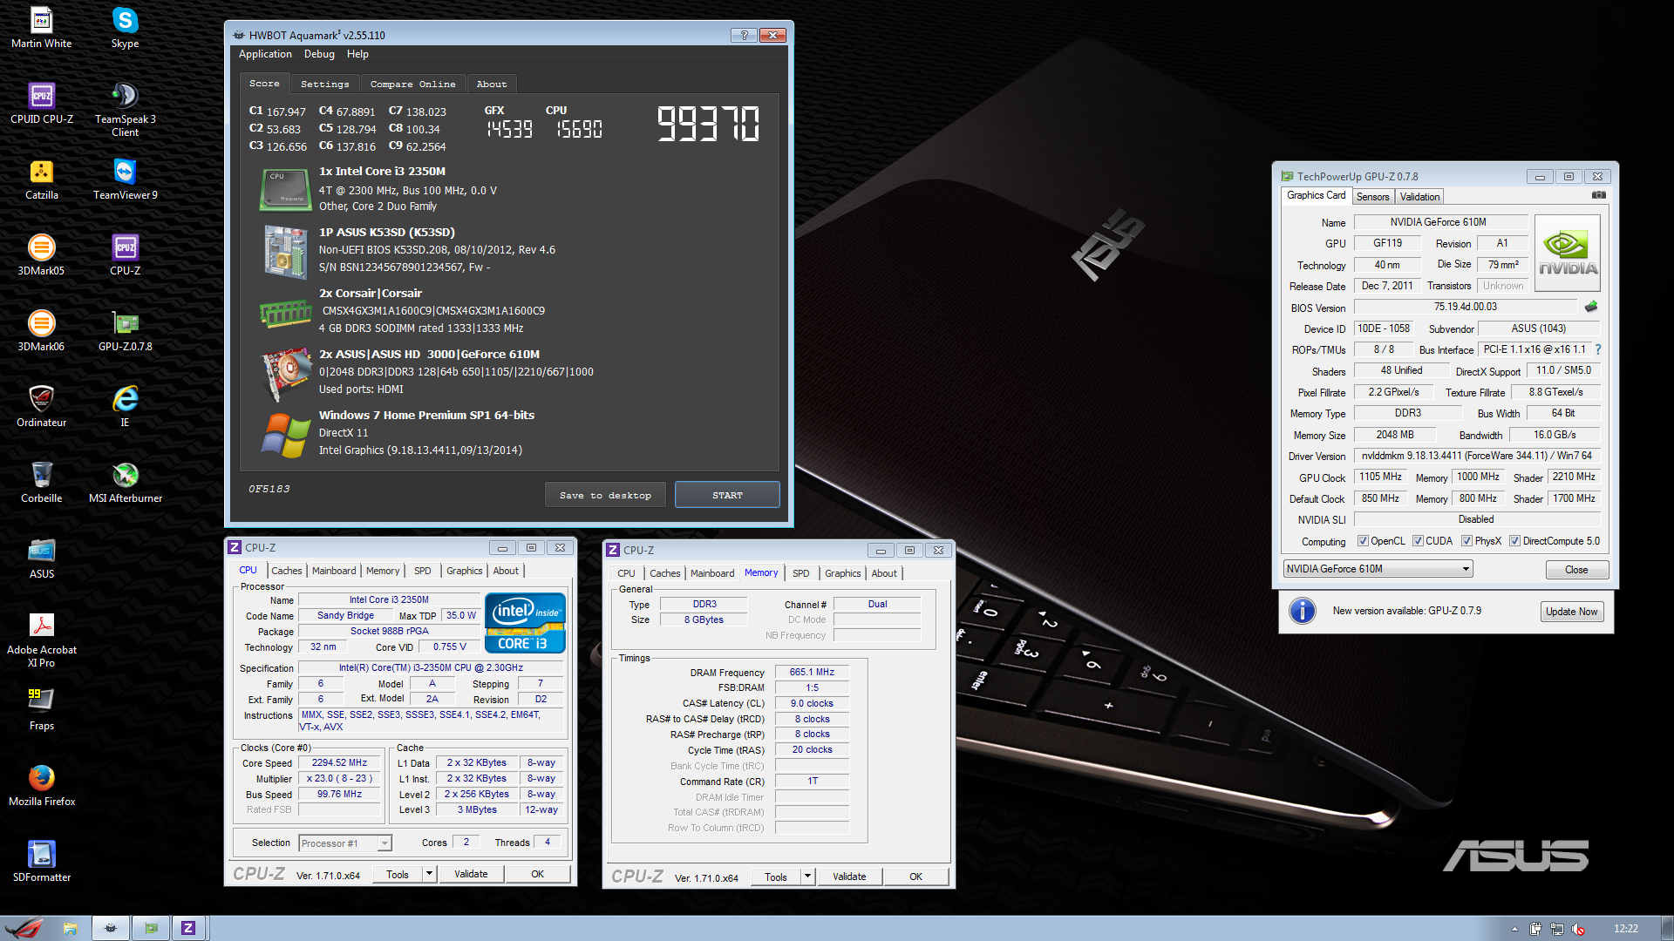The image size is (1674, 941).
Task: Open the Ordinateur desktop icon
Action: (x=42, y=406)
